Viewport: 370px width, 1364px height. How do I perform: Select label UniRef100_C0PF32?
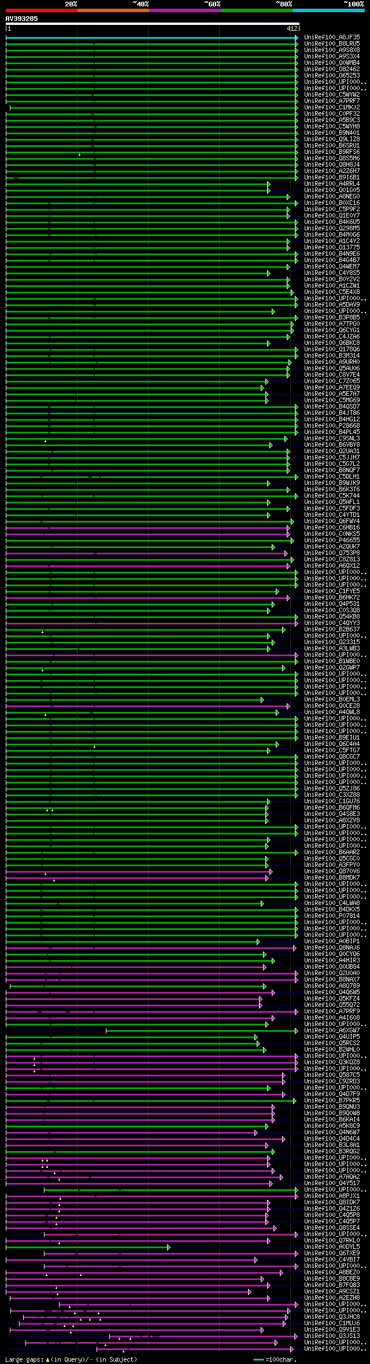332,114
